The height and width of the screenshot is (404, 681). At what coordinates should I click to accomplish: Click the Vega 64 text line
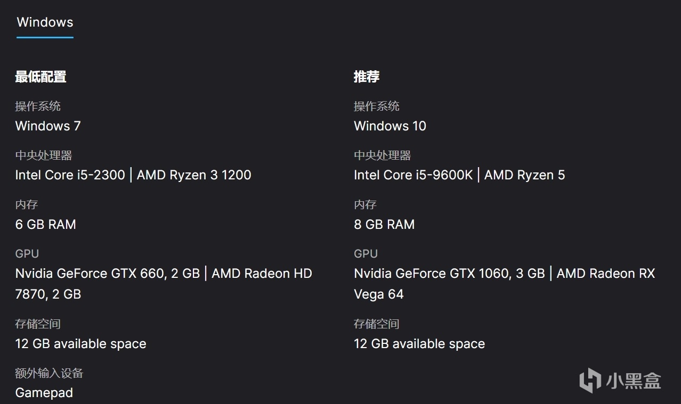click(x=379, y=294)
